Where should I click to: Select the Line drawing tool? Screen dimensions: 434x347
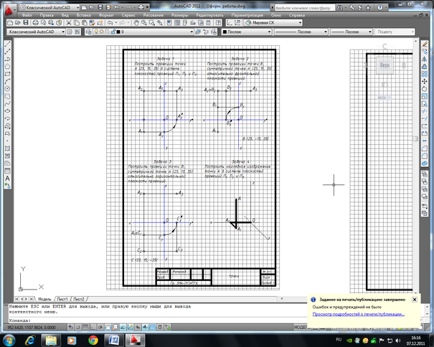click(x=7, y=44)
